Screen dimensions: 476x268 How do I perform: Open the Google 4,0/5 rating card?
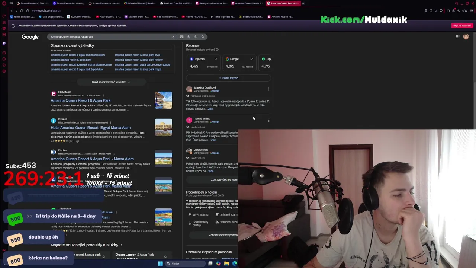(x=239, y=63)
